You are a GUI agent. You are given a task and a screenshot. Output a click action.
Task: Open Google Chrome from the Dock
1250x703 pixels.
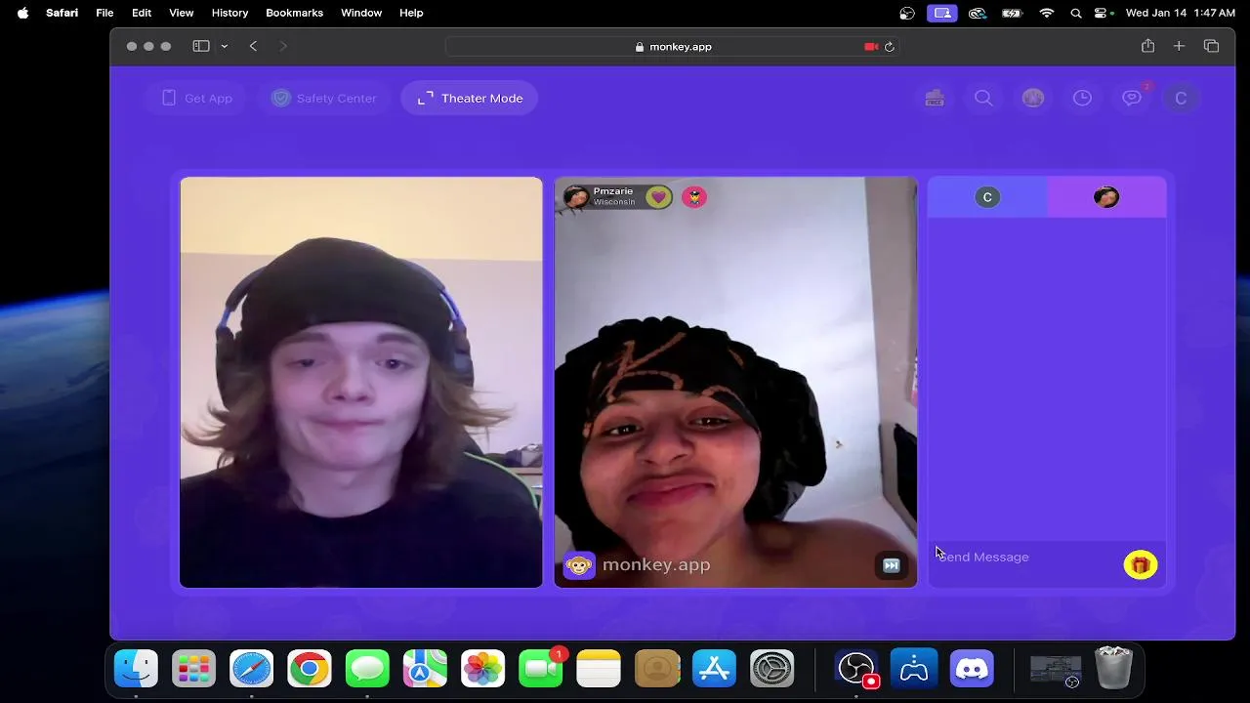310,669
